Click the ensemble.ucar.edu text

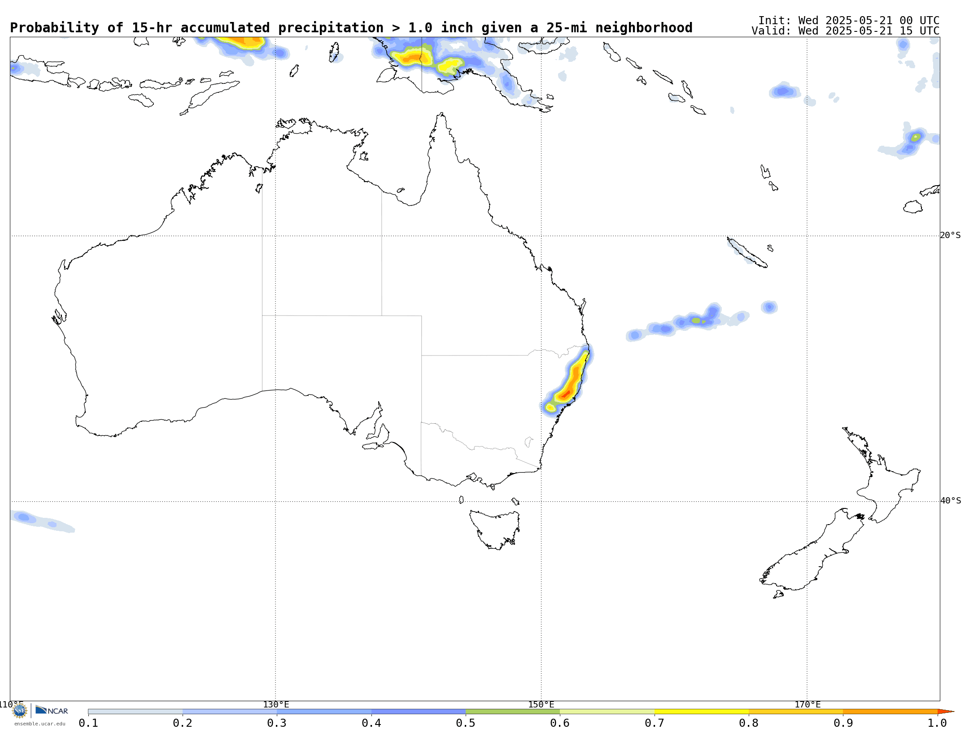click(x=39, y=724)
